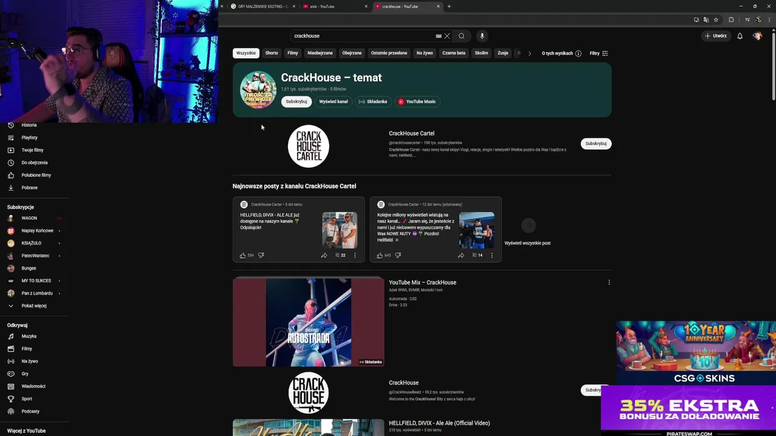Screen dimensions: 776x436
Task: Click the Składanka mix button
Action: click(372, 102)
